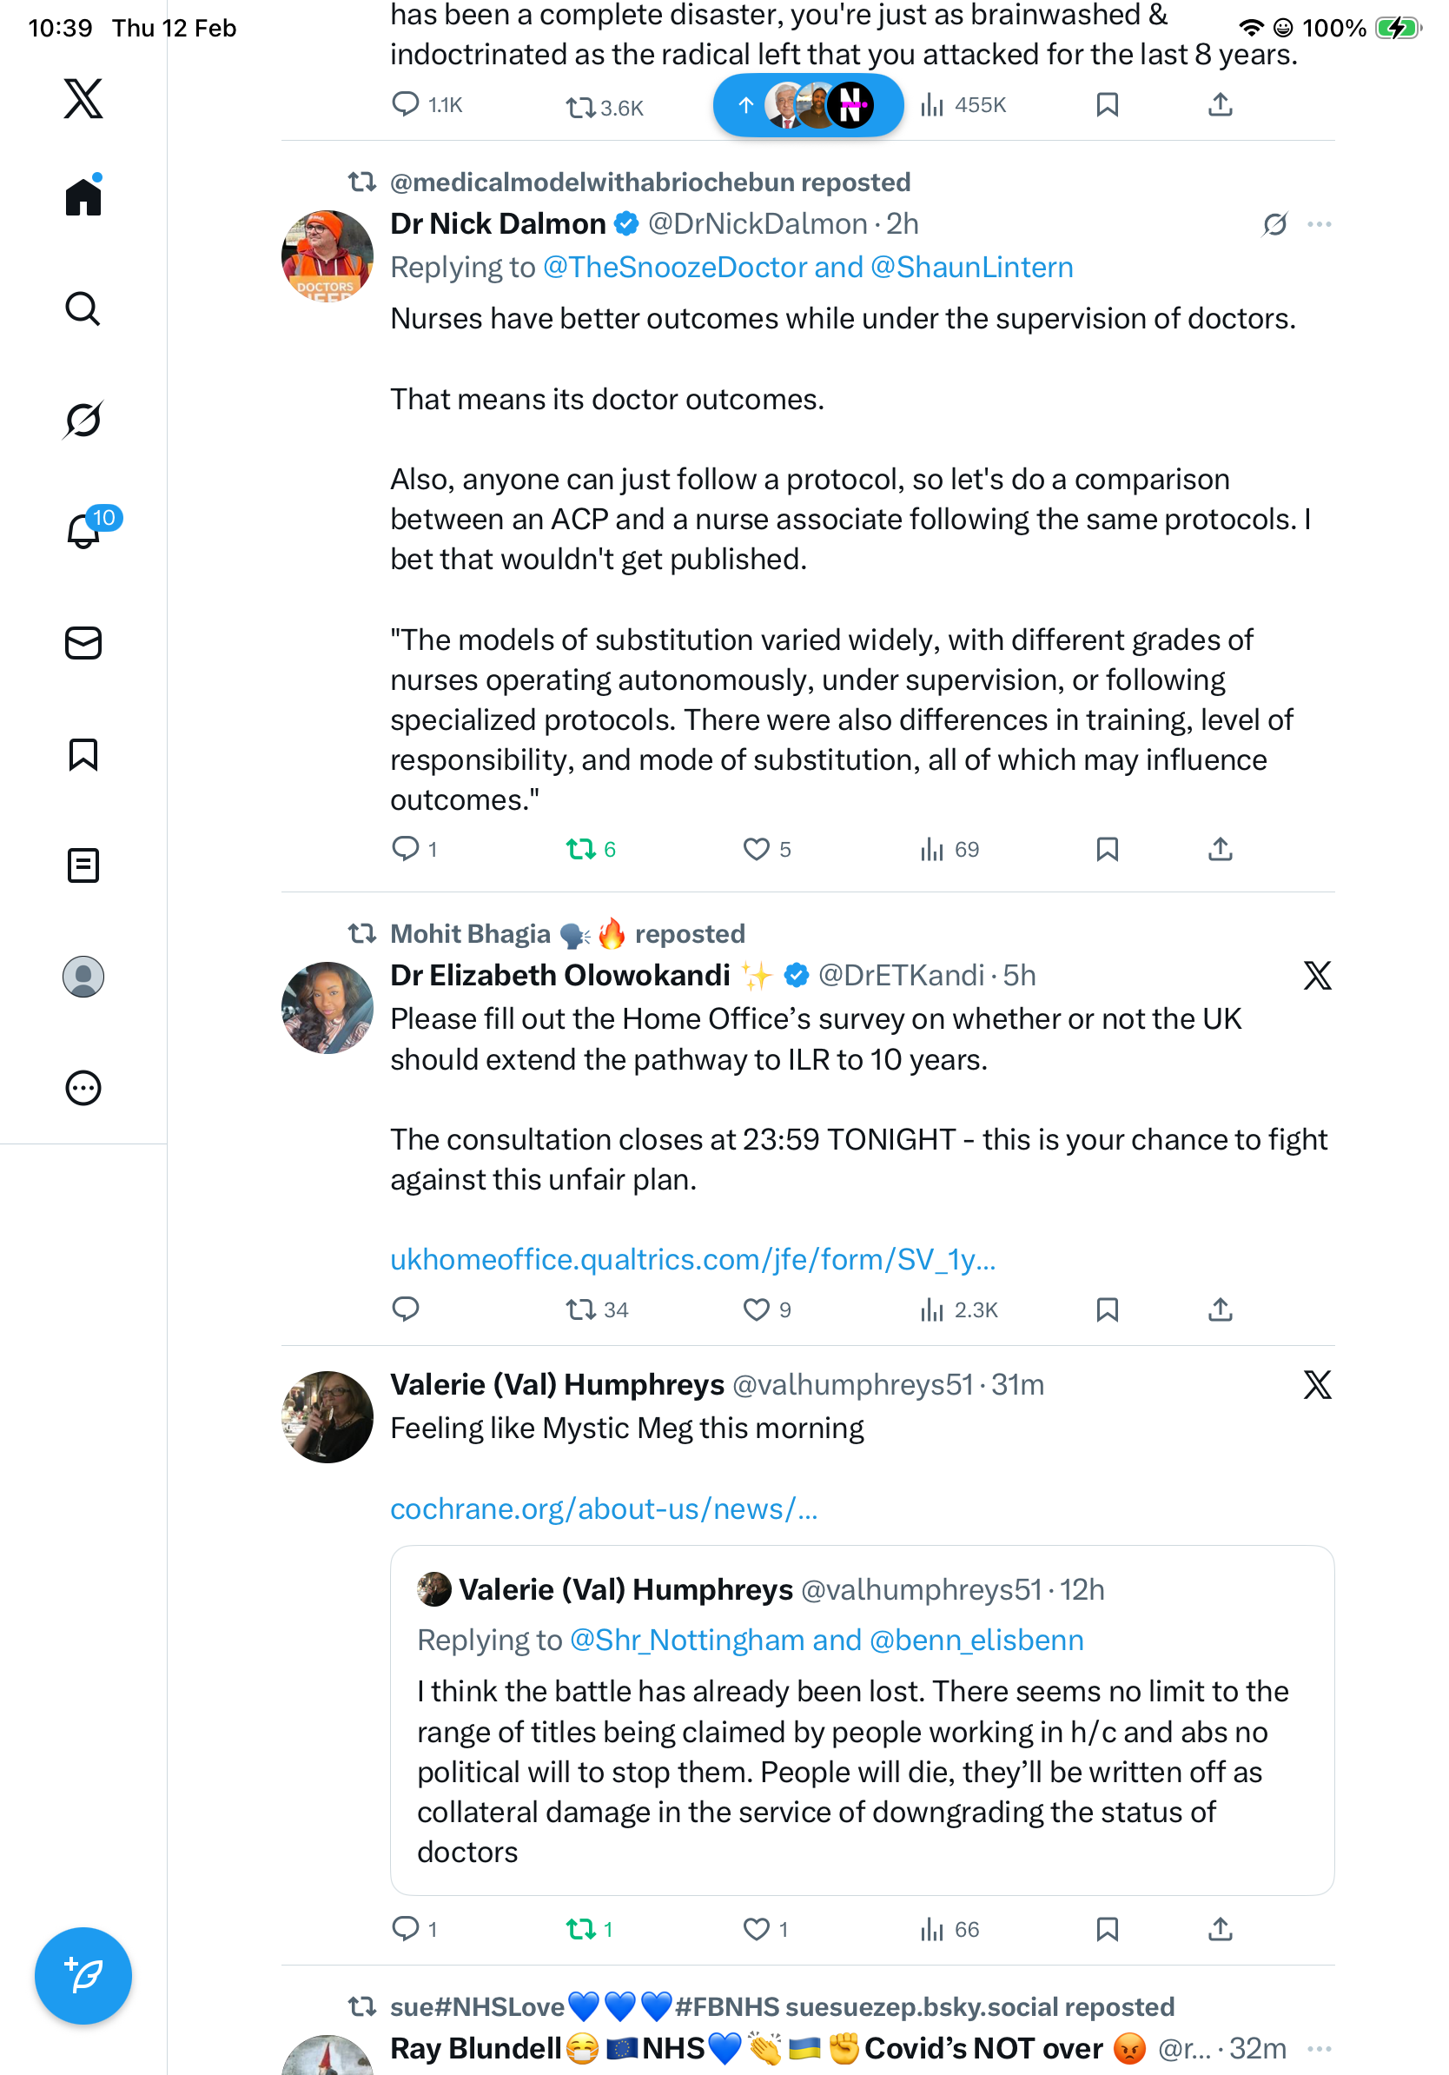Open Lists icon in the sidebar
1449x2075 pixels.
(x=83, y=865)
